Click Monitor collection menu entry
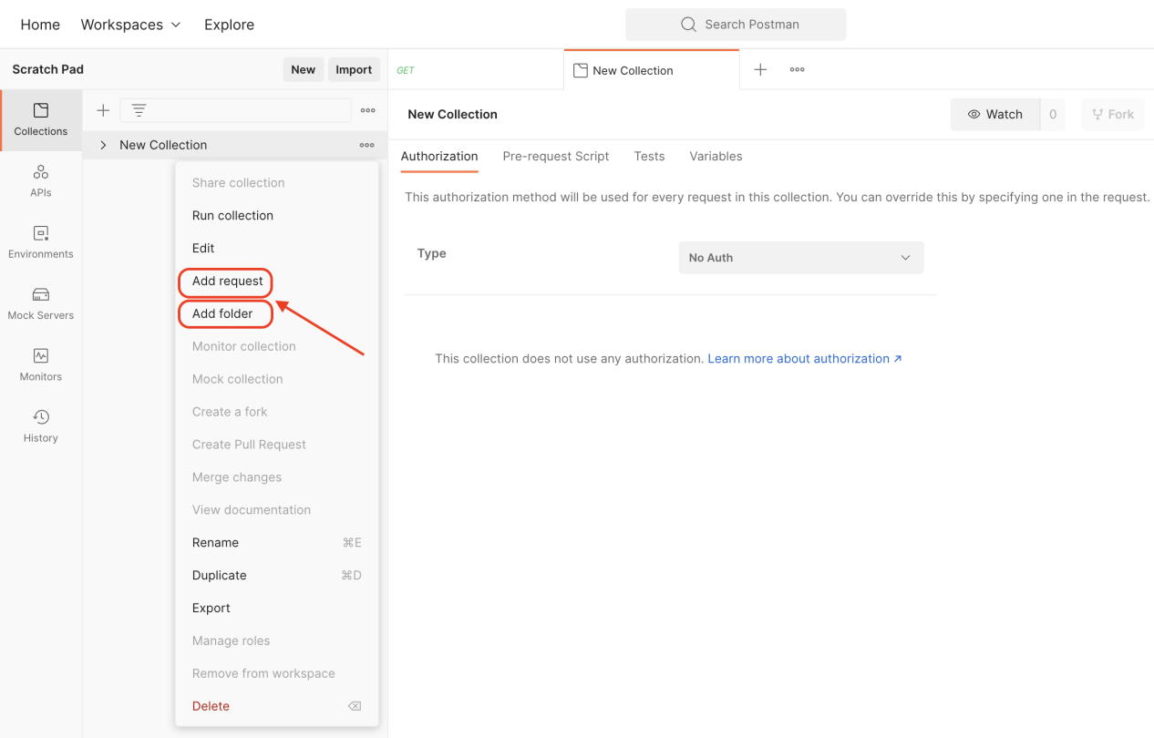The height and width of the screenshot is (738, 1154). 276,346
